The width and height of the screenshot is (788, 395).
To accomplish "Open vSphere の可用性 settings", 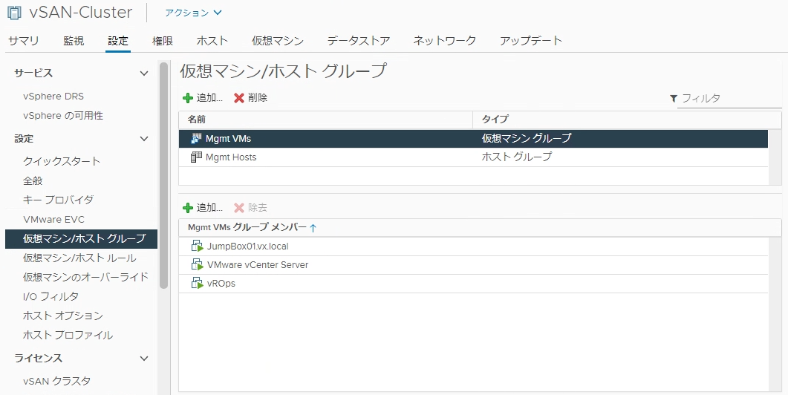I will [63, 116].
